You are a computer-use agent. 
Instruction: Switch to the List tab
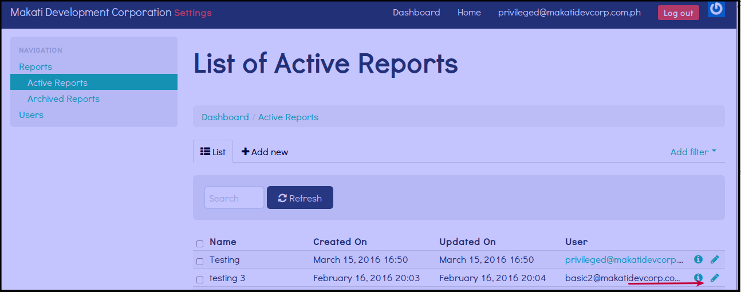coord(213,152)
